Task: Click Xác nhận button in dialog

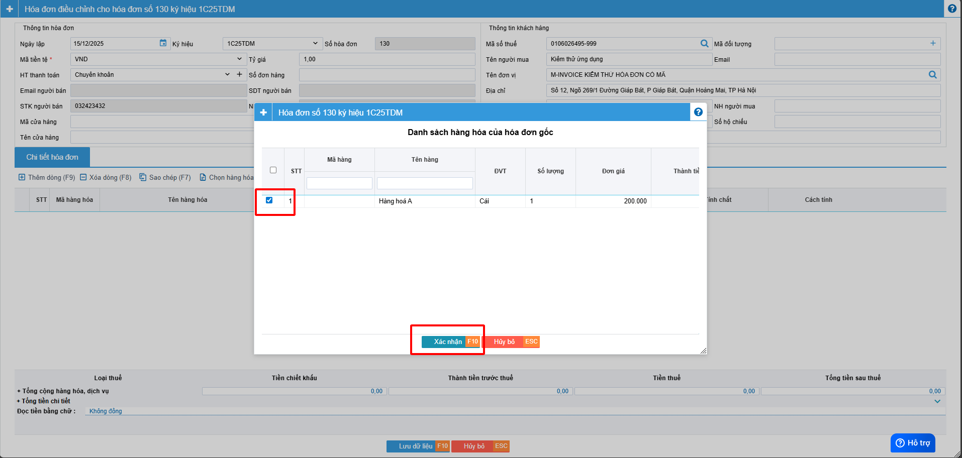Action: click(x=447, y=342)
